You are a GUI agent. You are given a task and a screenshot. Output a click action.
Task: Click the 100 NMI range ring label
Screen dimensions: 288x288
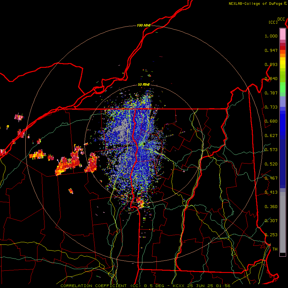click(144, 25)
